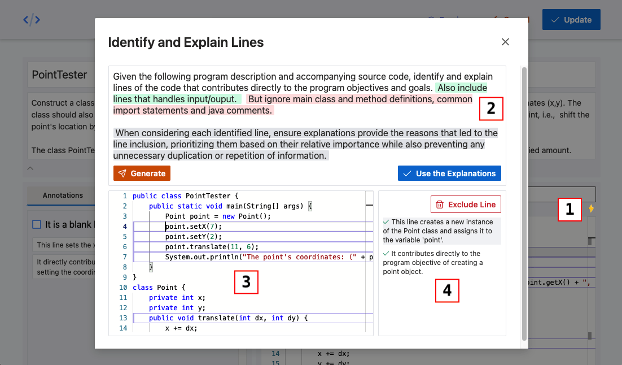
Task: Click the Exclude Line button
Action: click(x=466, y=205)
